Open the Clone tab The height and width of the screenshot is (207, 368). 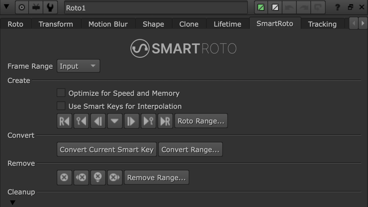(189, 24)
